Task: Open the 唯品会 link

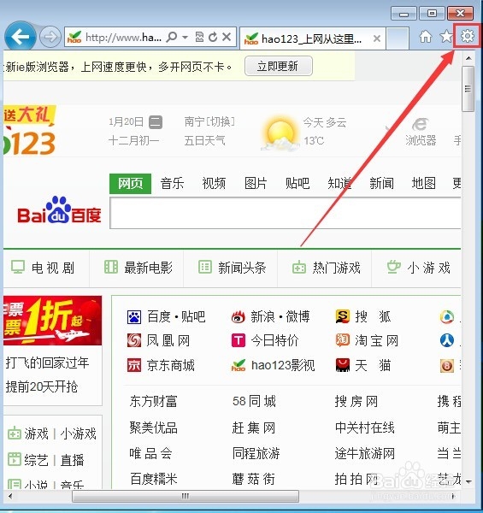Action: [x=150, y=453]
